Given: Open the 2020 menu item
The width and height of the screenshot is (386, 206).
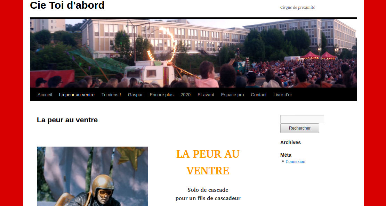Looking at the screenshot, I should coord(185,94).
